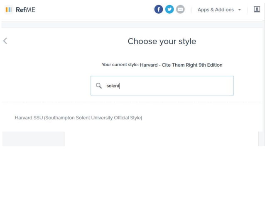Screen dimensions: 265x198
Task: Open the user profile icon
Action: click(x=257, y=10)
